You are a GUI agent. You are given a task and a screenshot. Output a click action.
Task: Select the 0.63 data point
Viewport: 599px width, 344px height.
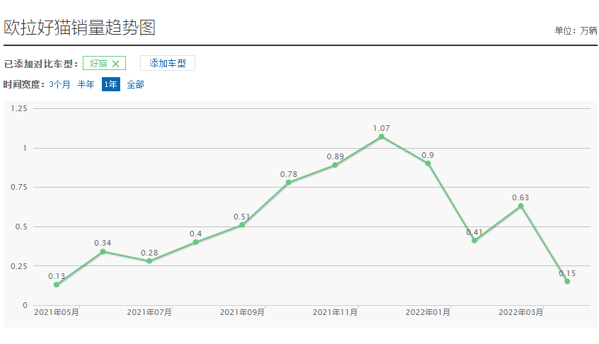pos(521,206)
